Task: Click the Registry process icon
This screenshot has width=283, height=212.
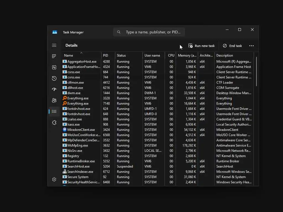Action: pos(65,156)
